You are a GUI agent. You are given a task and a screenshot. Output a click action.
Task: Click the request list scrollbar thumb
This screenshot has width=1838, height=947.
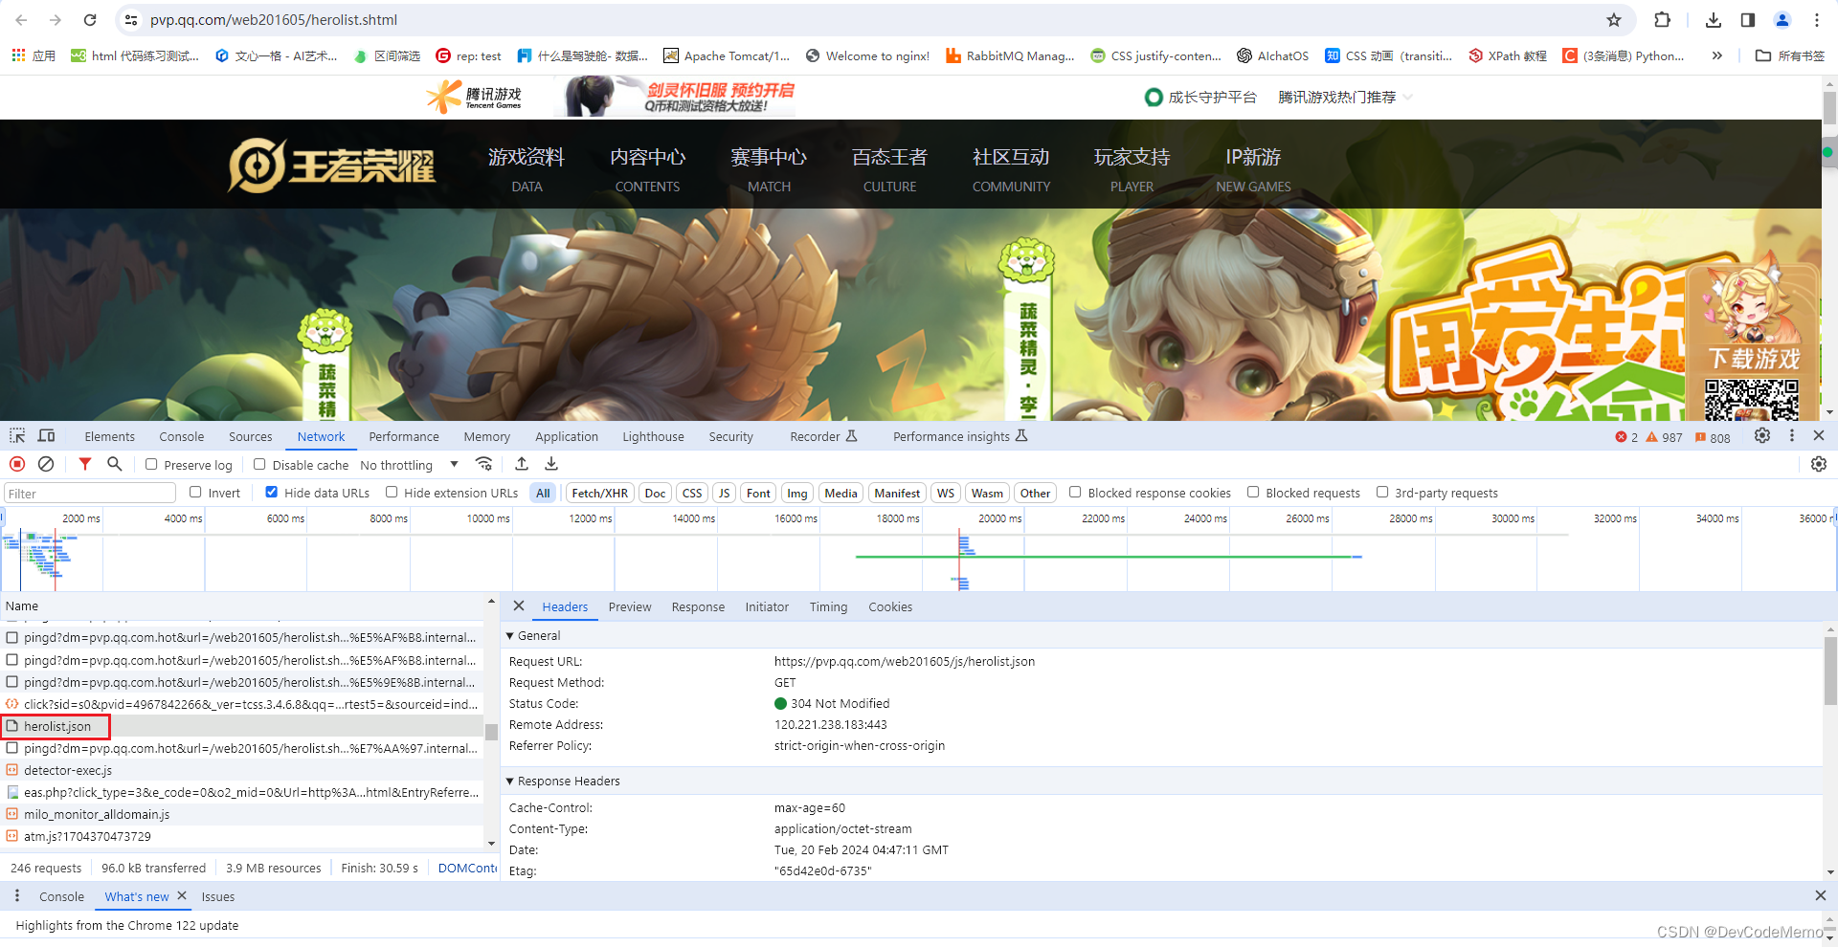(491, 732)
